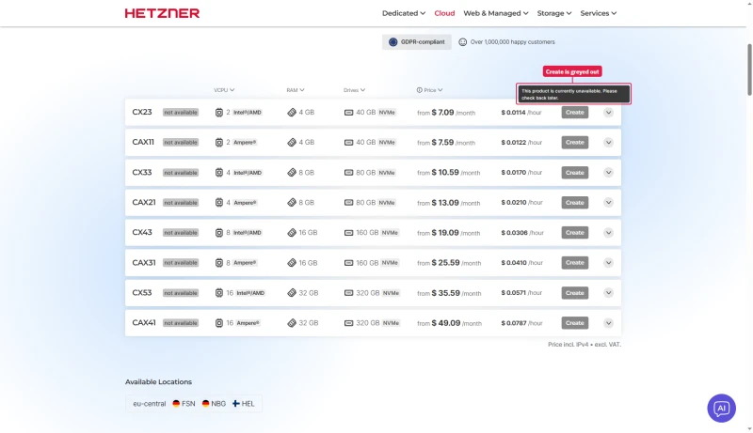Sort by the VCPU column header
The height and width of the screenshot is (433, 753).
(224, 90)
